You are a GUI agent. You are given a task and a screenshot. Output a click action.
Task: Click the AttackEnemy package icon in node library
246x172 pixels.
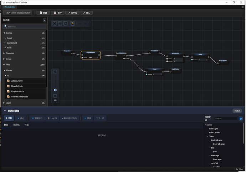[x=9, y=81]
